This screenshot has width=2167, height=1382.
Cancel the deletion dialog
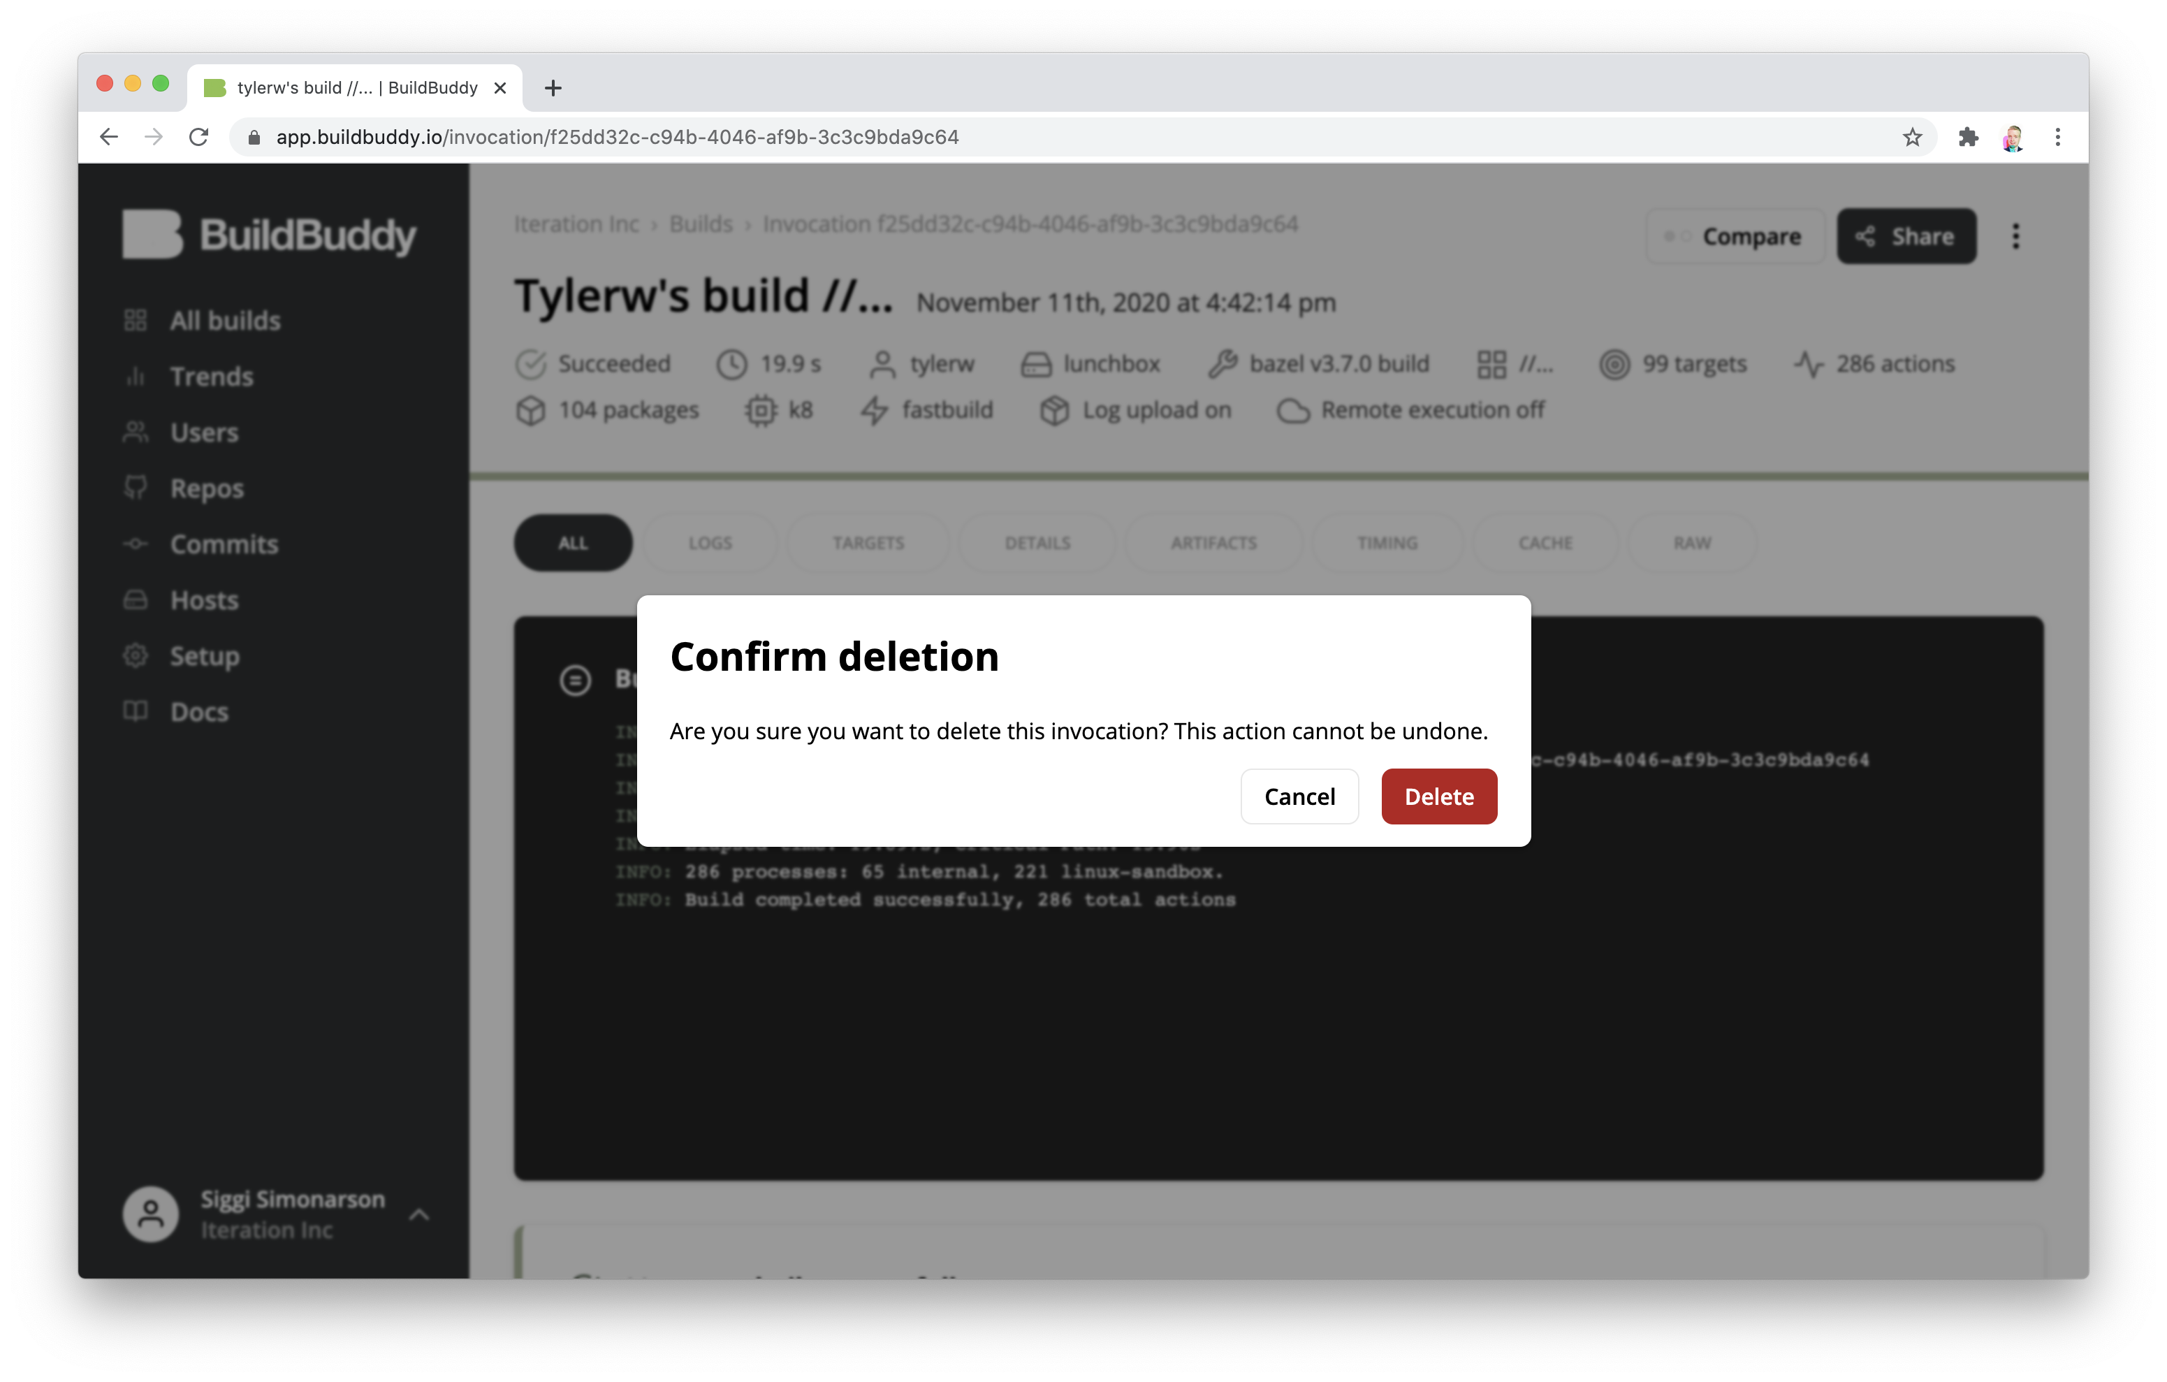[1299, 796]
